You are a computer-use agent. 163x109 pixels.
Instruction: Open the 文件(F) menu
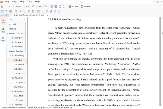[x=7, y=2]
